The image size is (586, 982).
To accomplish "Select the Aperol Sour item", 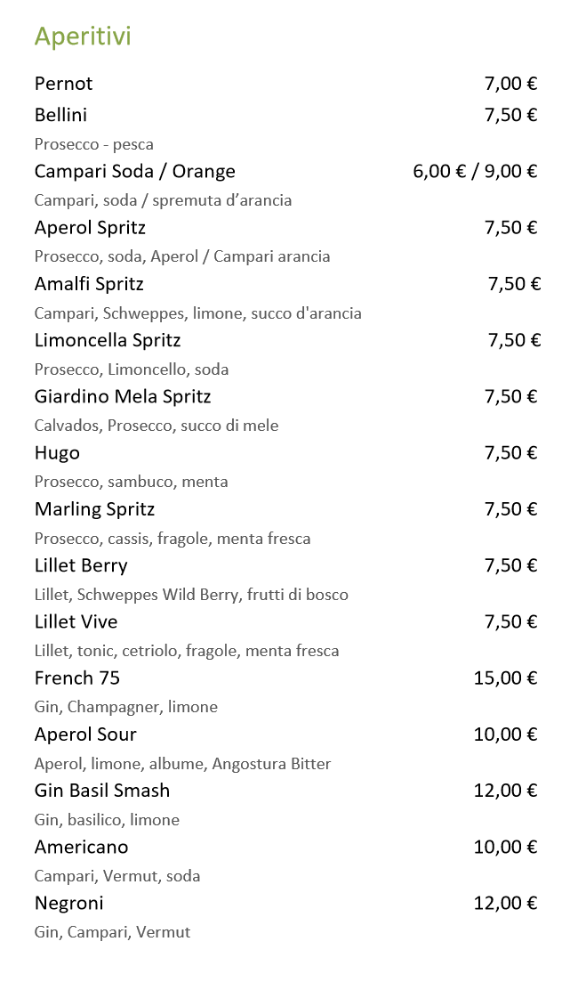I will 85,734.
